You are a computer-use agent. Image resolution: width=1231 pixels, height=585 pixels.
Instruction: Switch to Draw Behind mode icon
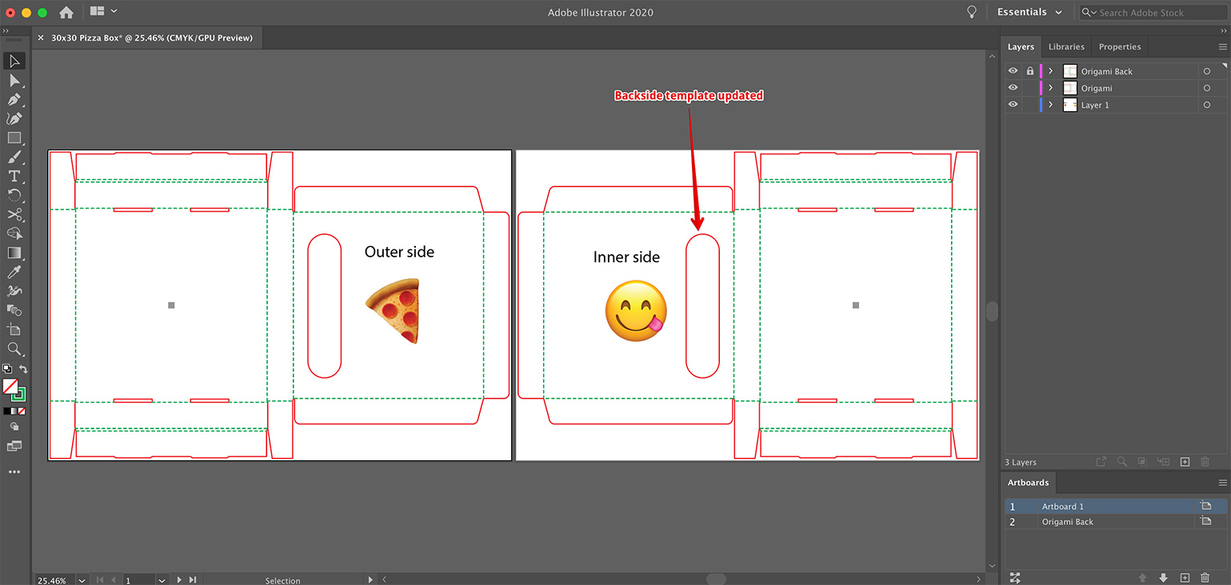coord(14,427)
